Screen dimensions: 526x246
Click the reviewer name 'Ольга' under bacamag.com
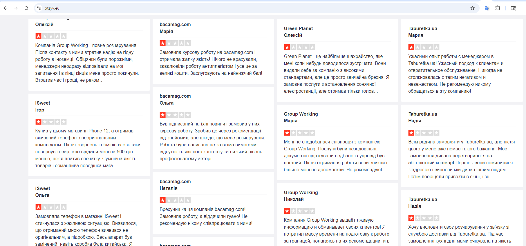[167, 103]
